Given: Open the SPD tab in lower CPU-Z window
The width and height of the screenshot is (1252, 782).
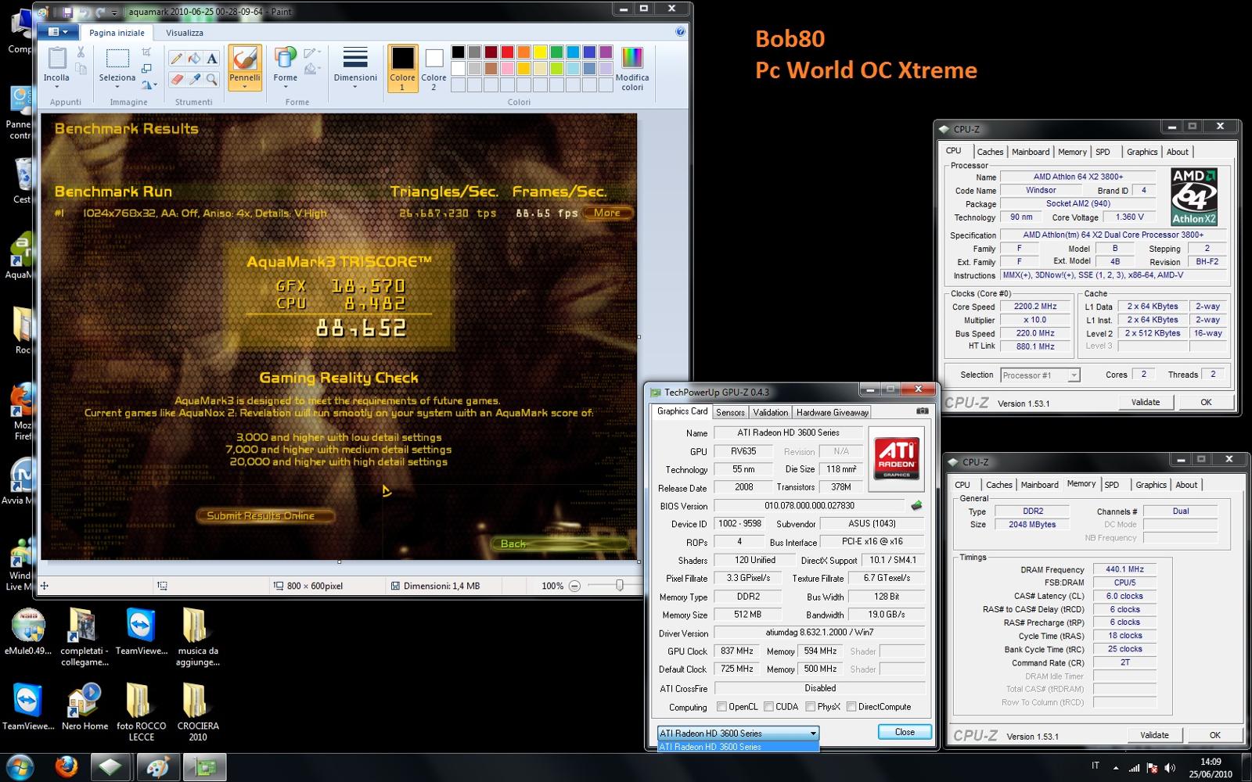Looking at the screenshot, I should pos(1111,485).
